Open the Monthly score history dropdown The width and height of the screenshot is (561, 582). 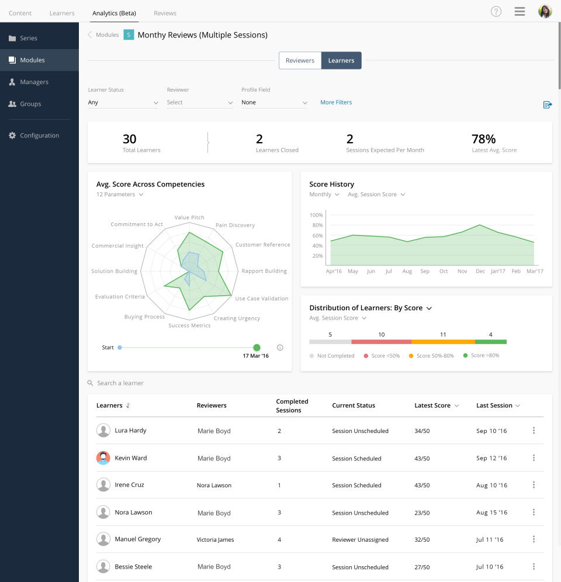[324, 195]
